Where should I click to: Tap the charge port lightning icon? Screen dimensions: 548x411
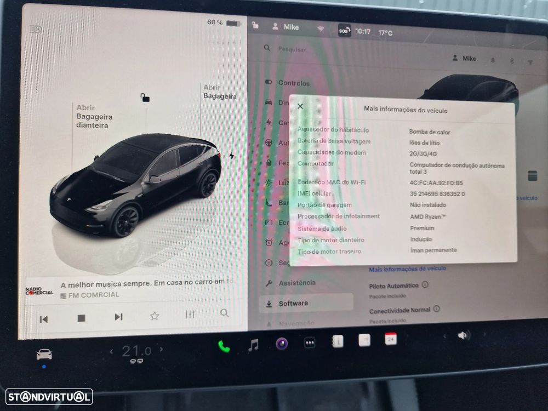point(231,156)
